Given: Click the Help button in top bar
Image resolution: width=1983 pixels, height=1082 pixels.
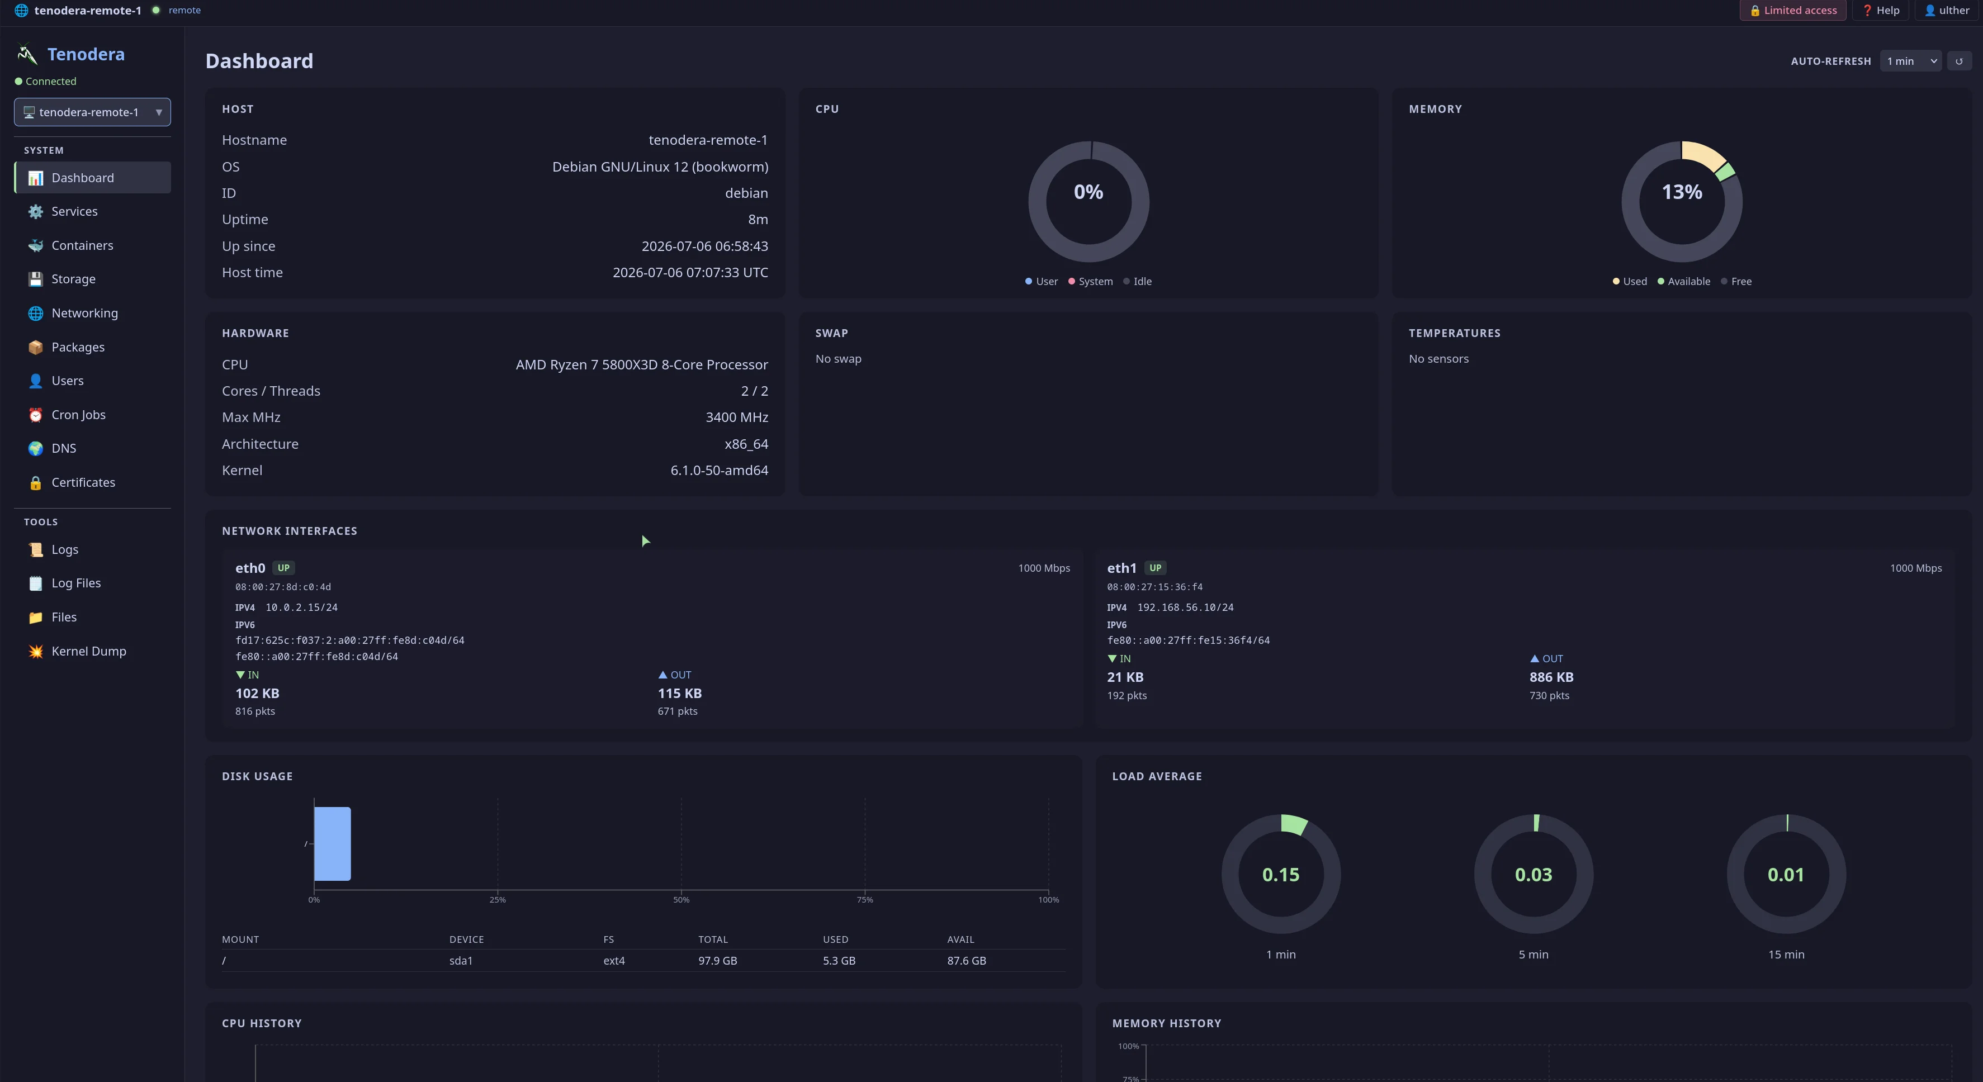Looking at the screenshot, I should pos(1881,11).
